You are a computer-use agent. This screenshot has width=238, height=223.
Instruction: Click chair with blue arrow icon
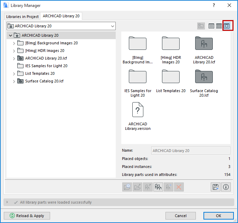point(168,187)
